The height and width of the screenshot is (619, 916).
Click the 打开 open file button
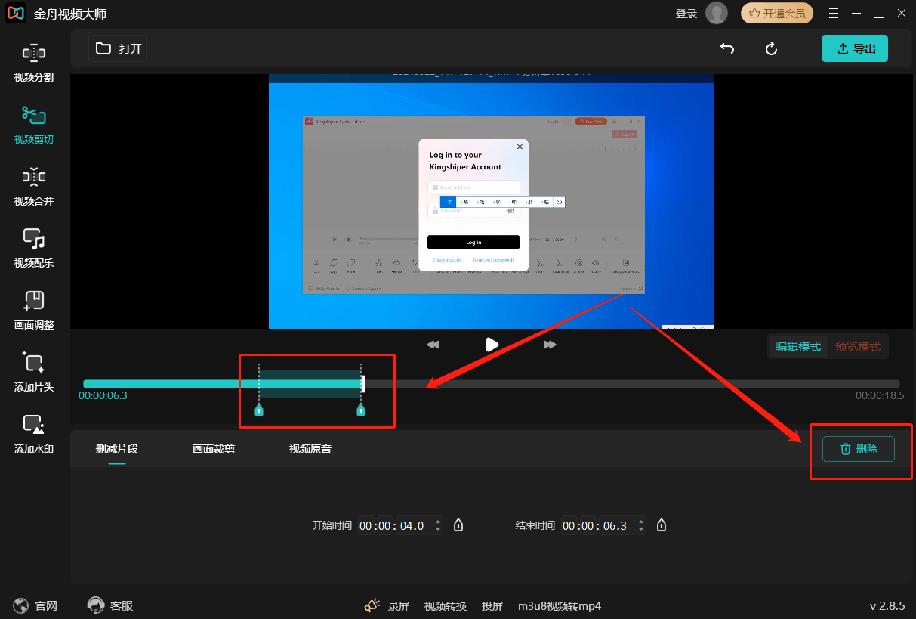point(118,49)
